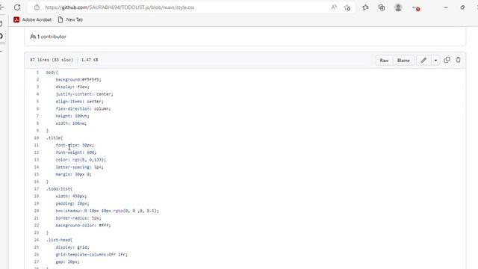Go back with the browser back arrow
Screen dimensions: 478x269
pos(1,7)
